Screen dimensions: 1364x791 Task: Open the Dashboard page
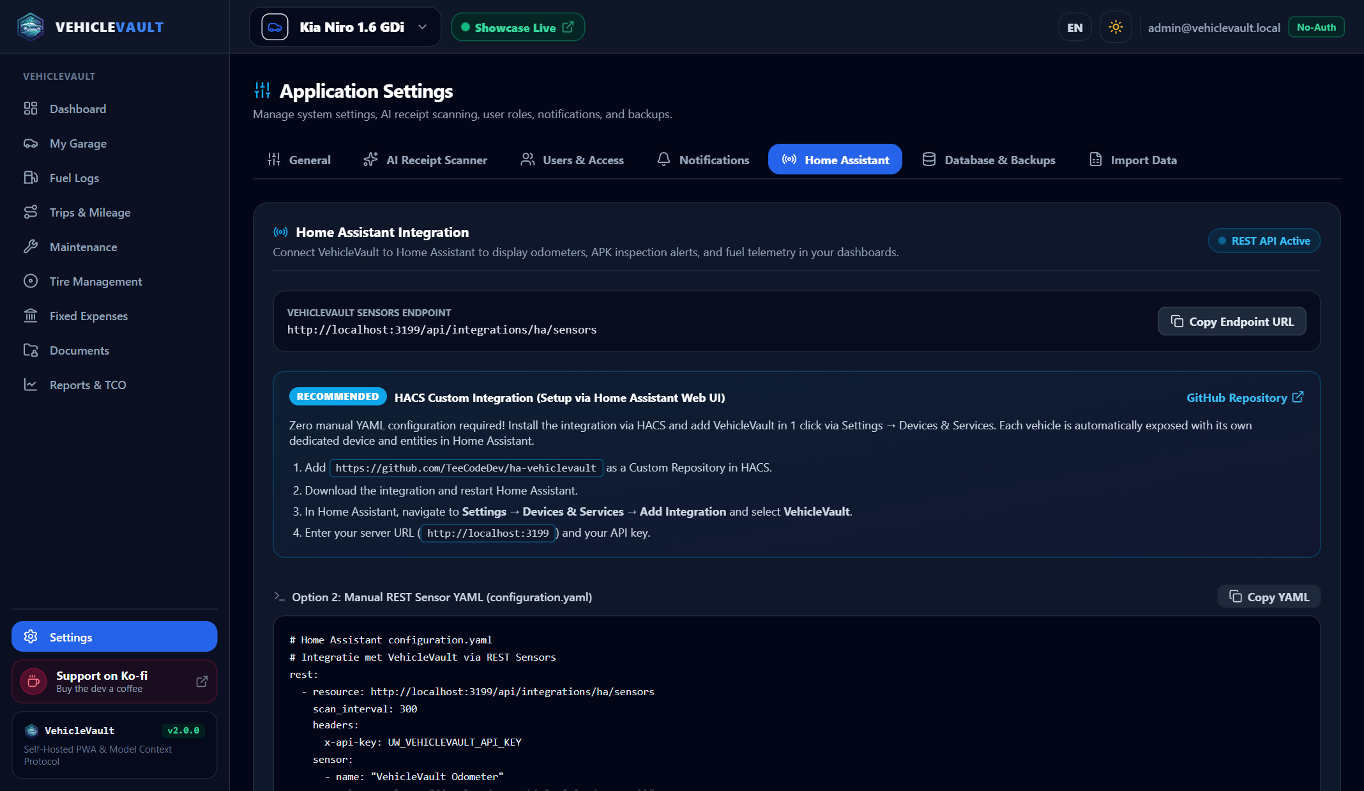tap(114, 109)
